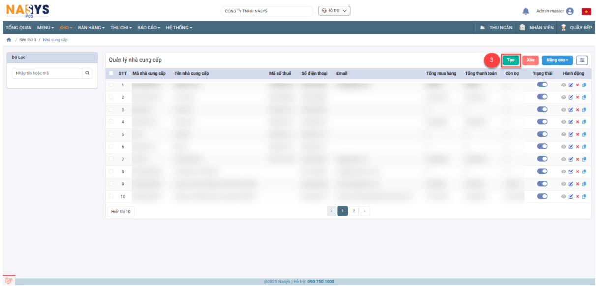Toggle the status switch for row 2
The height and width of the screenshot is (286, 596).
tap(542, 97)
